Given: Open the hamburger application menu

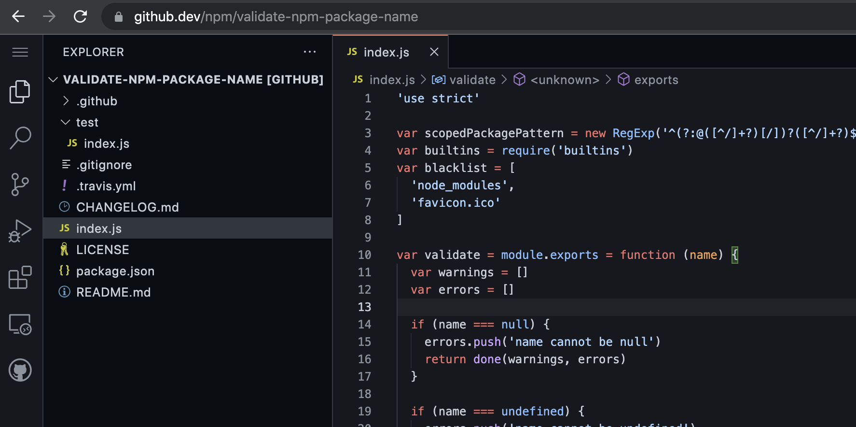Looking at the screenshot, I should (x=20, y=52).
